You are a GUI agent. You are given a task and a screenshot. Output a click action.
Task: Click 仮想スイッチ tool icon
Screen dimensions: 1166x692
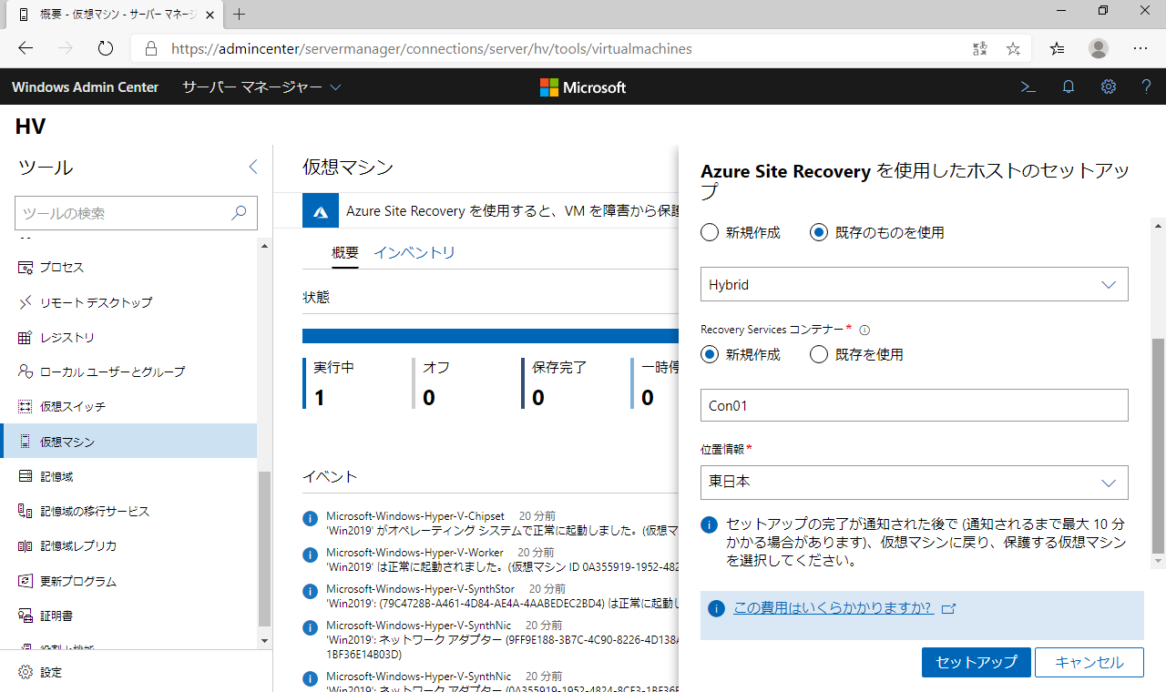26,407
